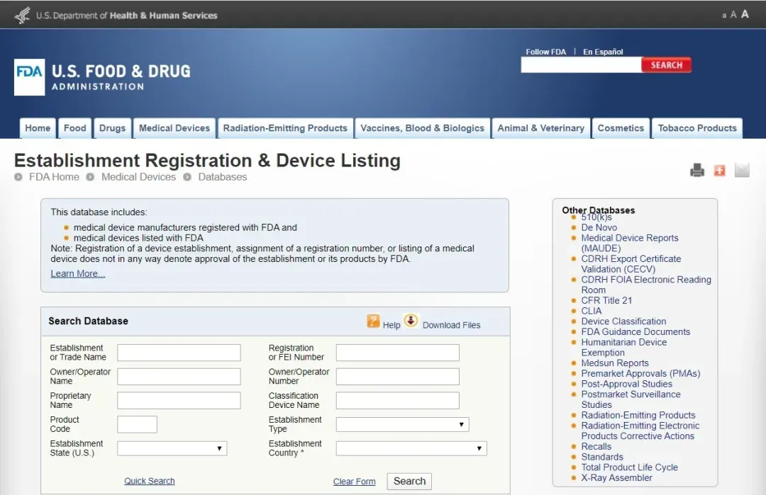The width and height of the screenshot is (766, 495).
Task: Click the Clear Form link
Action: 354,482
